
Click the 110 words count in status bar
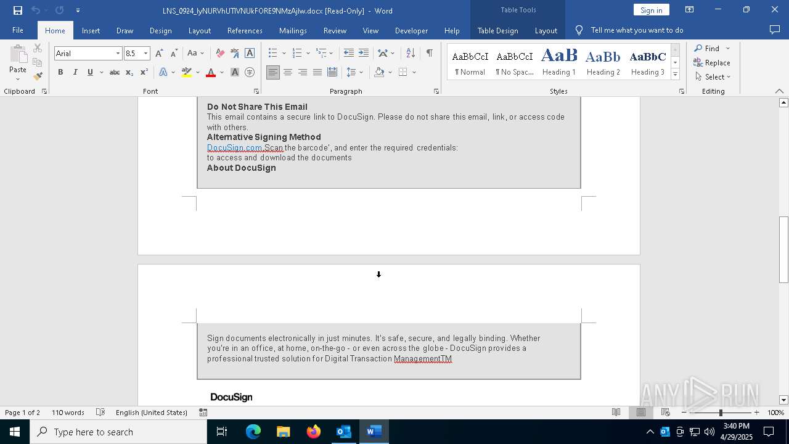tap(68, 413)
